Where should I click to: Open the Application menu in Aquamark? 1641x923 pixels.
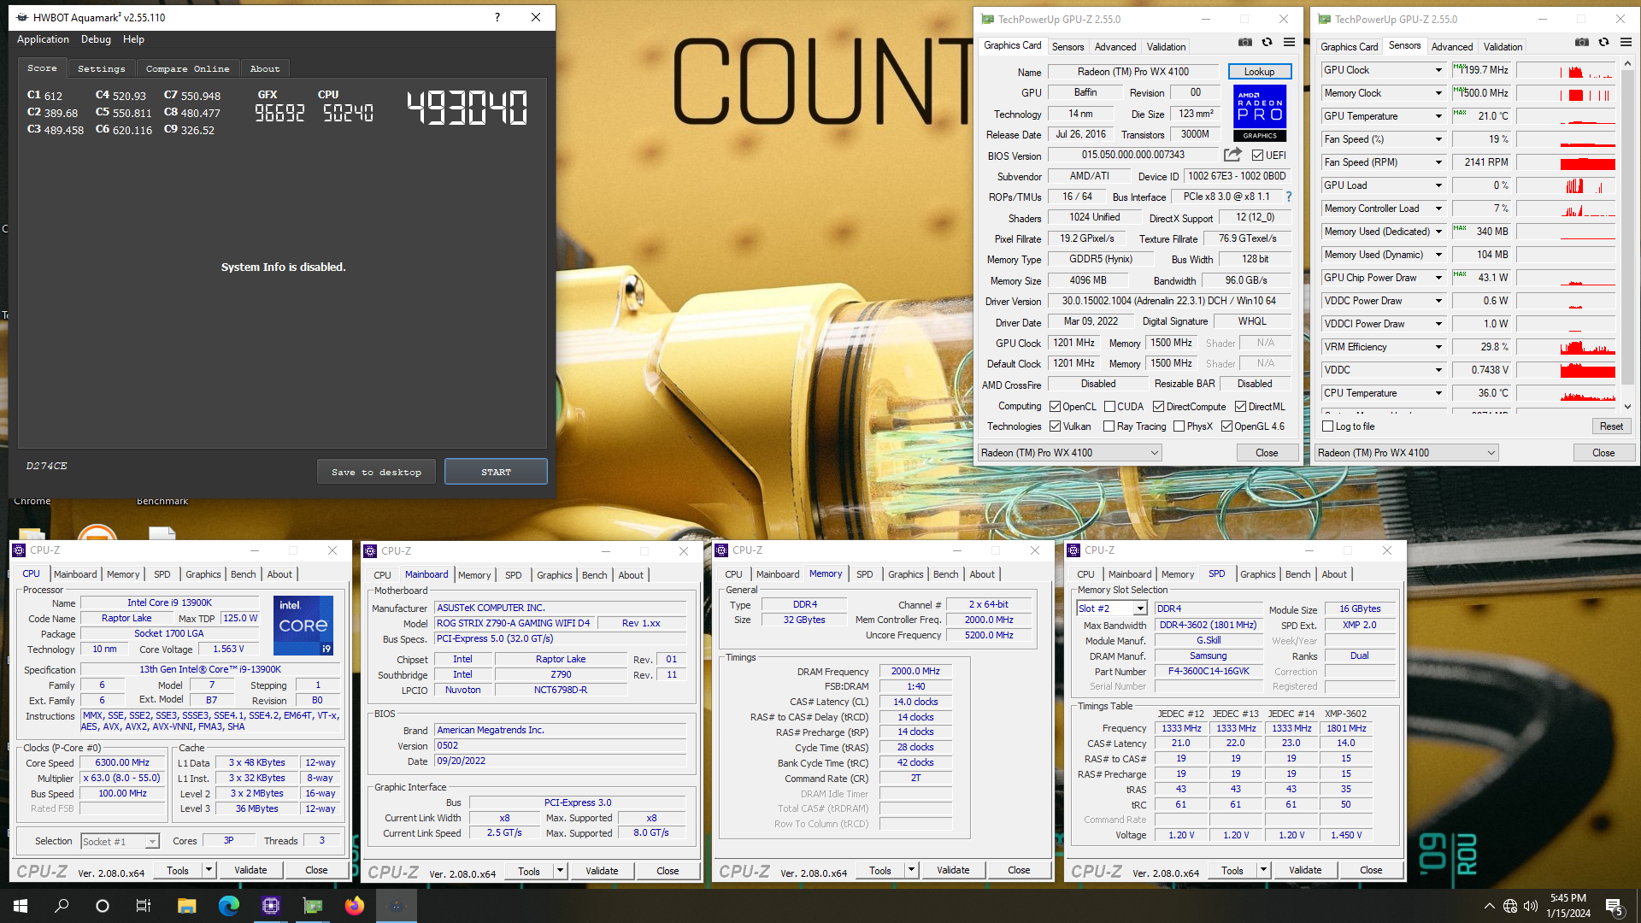43,39
